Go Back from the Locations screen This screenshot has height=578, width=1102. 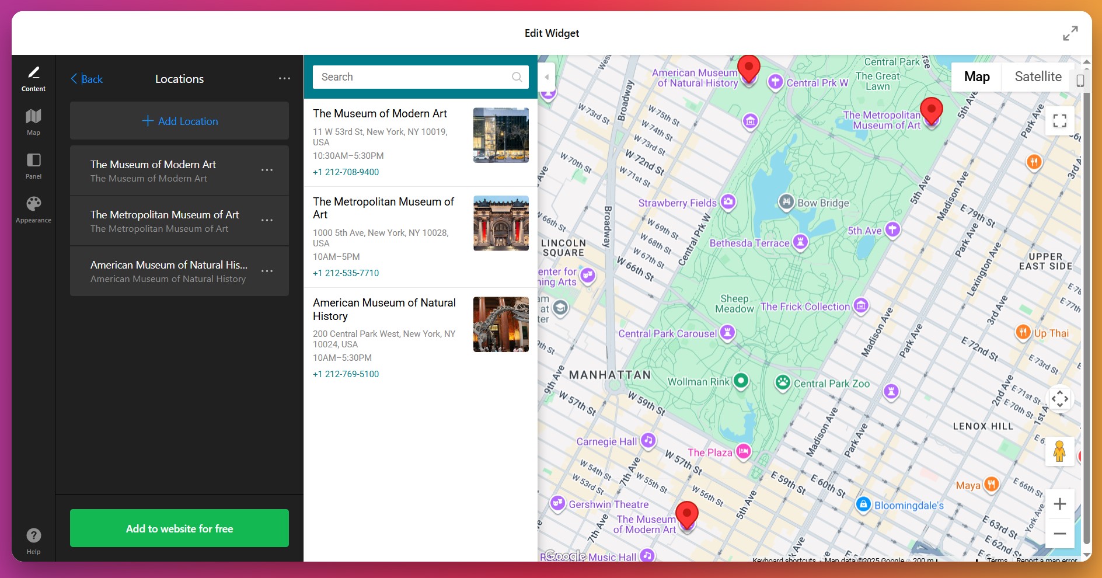coord(86,78)
